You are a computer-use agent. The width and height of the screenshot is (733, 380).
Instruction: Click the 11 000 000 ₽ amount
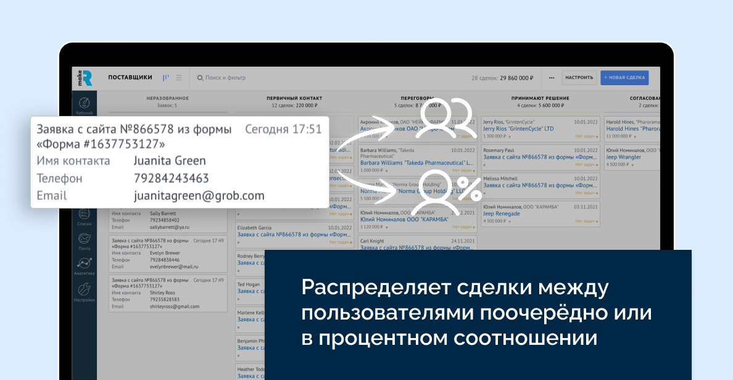pyautogui.click(x=619, y=136)
